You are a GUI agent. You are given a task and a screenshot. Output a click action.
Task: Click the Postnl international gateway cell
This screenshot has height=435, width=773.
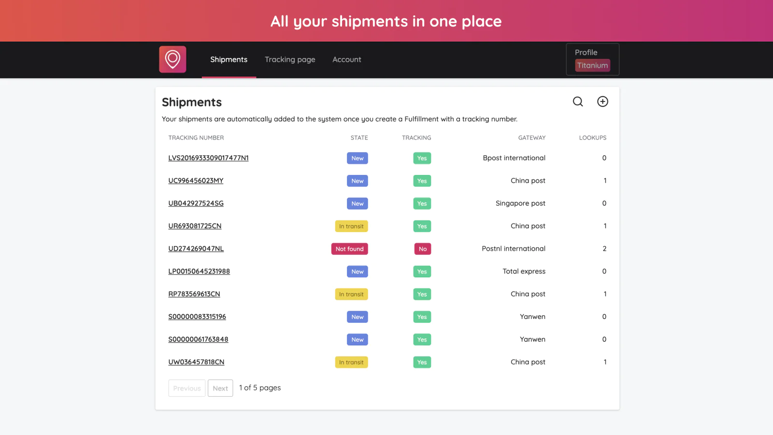tap(514, 249)
